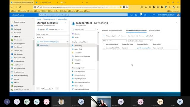Open Storage accounts toolbar ellipsis menu

click(x=62, y=29)
